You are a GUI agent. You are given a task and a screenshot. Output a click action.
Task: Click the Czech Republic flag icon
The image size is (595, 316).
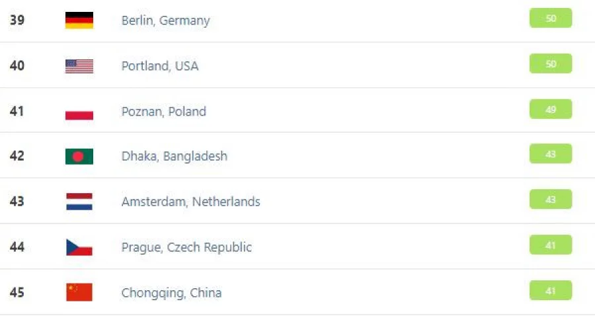click(x=79, y=247)
